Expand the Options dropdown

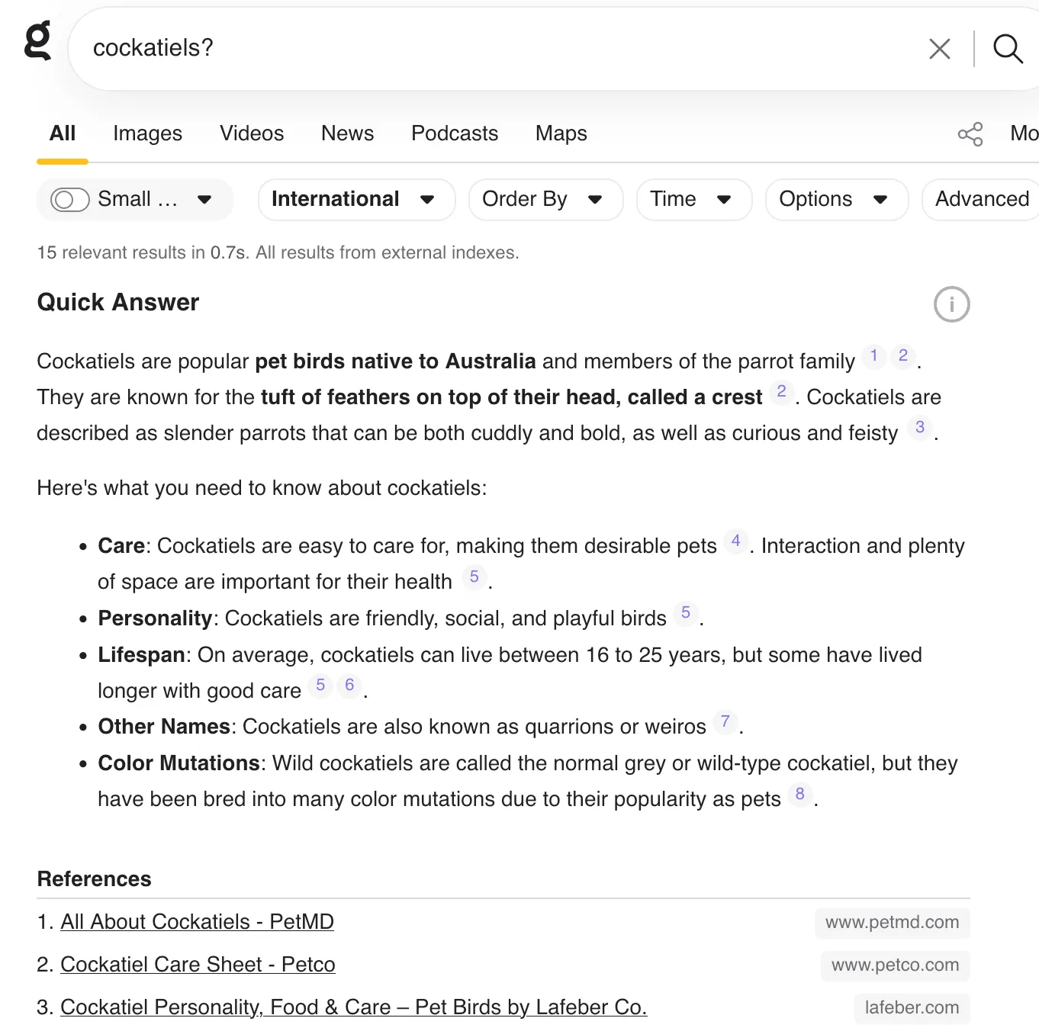pyautogui.click(x=836, y=200)
